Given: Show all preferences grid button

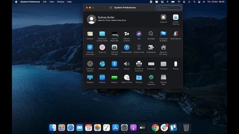Looking at the screenshot, I should pos(111,7).
